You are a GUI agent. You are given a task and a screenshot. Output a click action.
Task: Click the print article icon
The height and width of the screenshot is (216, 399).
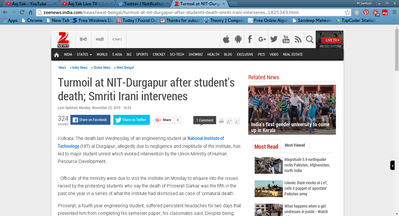click(x=221, y=121)
